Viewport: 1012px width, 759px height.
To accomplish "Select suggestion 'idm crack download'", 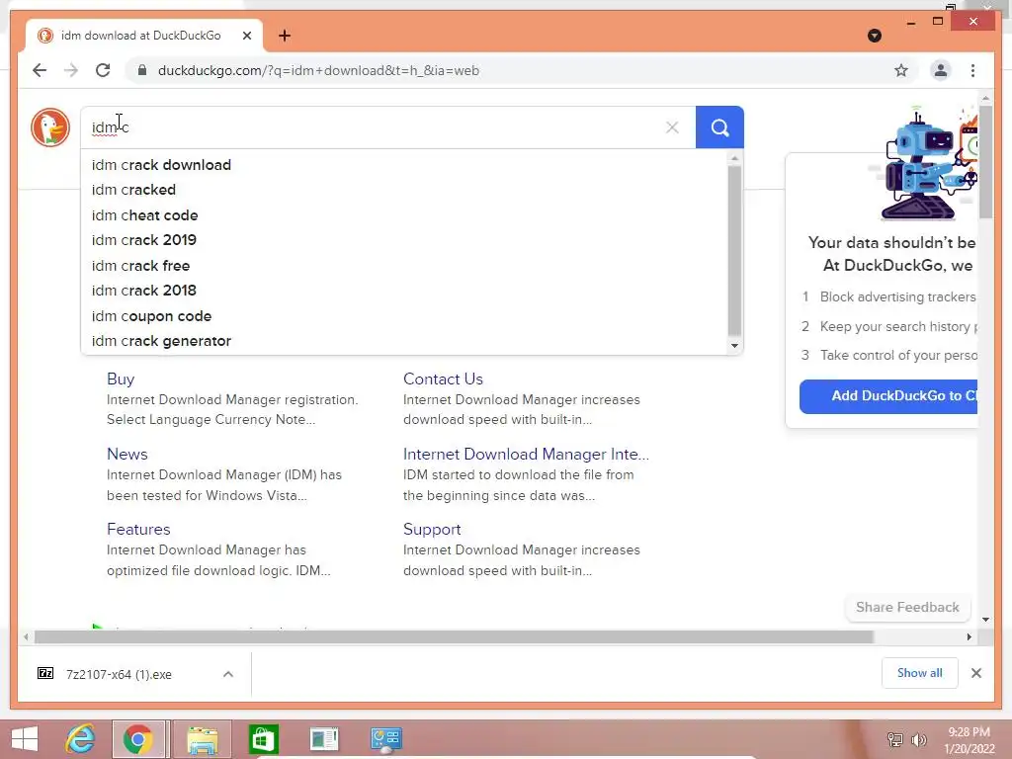I will pos(404,165).
